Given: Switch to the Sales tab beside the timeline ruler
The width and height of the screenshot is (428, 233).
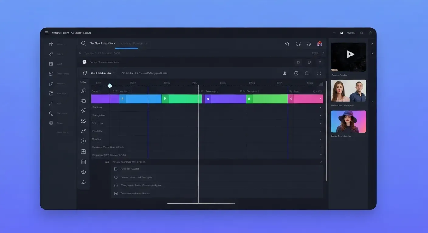Looking at the screenshot, I should pyautogui.click(x=84, y=82).
